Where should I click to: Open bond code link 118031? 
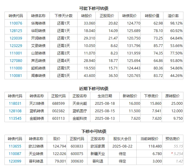tap(15, 104)
